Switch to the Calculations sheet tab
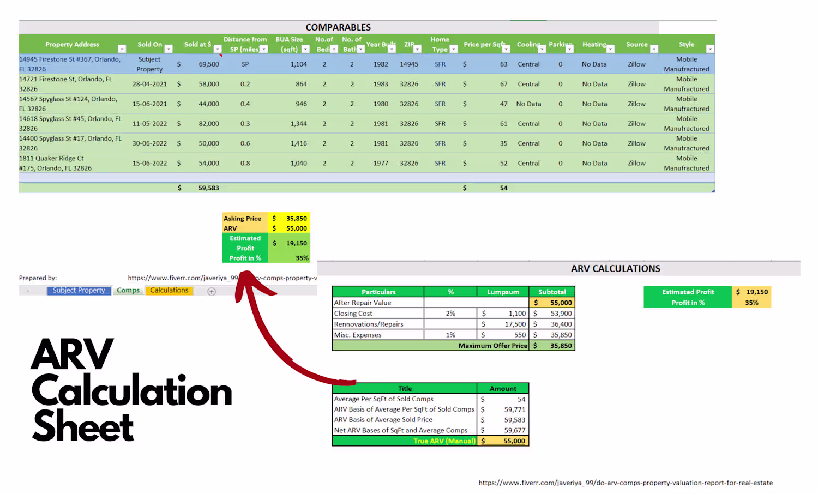 click(x=169, y=291)
